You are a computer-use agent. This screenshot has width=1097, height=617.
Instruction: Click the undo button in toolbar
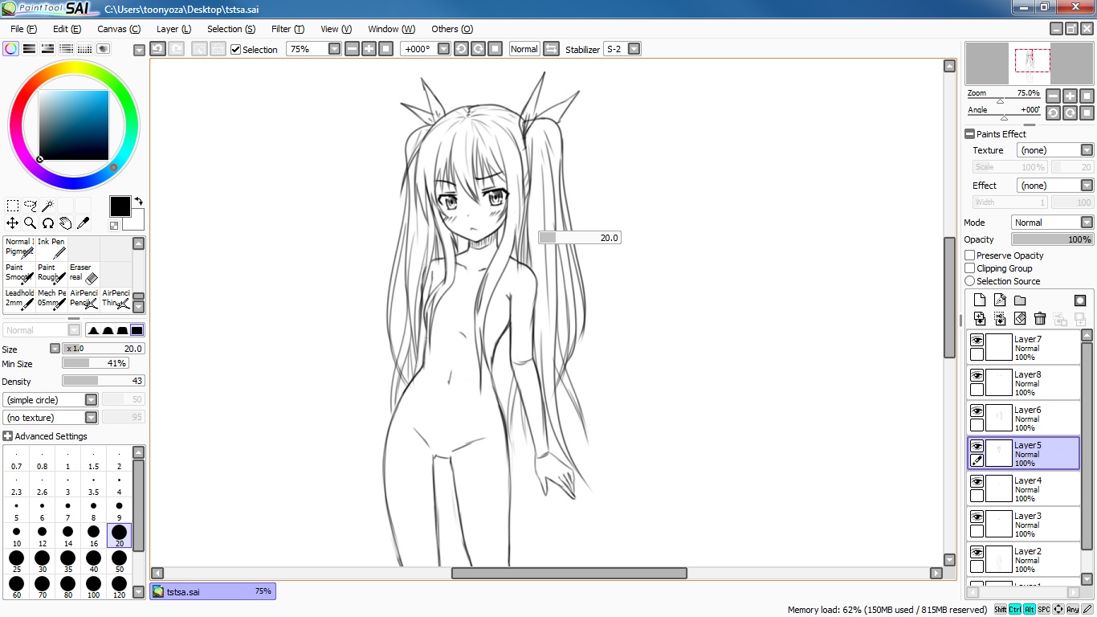click(158, 49)
